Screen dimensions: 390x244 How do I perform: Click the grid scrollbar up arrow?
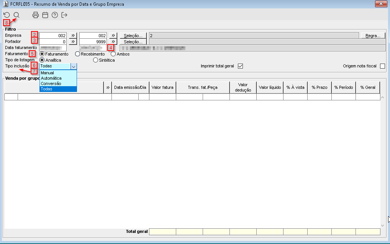click(x=383, y=98)
